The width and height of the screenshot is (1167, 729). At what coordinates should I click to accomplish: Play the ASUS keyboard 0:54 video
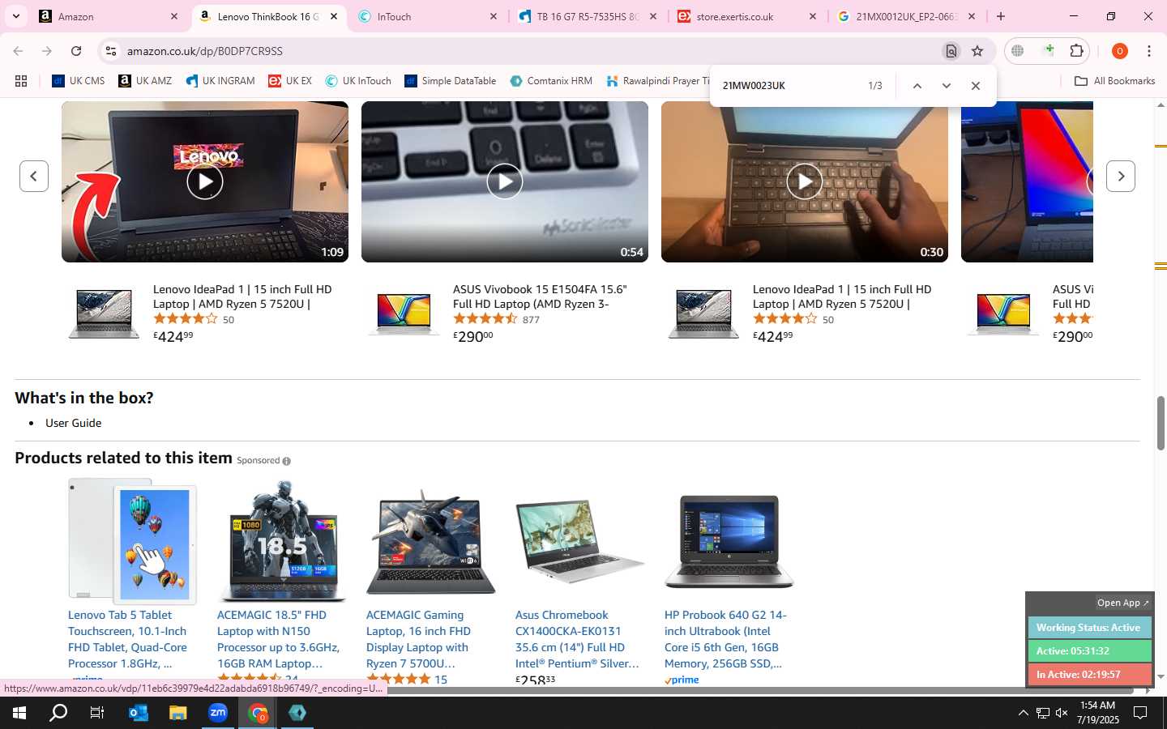coord(505,181)
